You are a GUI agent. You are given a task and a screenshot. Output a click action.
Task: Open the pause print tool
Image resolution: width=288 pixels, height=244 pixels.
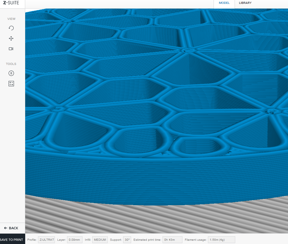[x=11, y=73]
